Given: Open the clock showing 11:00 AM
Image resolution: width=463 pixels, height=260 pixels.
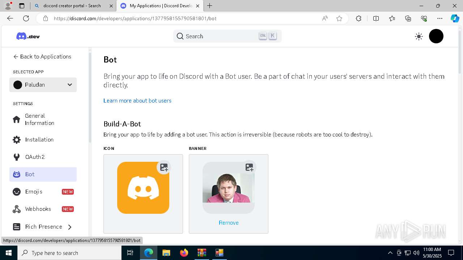Looking at the screenshot, I should [x=432, y=253].
